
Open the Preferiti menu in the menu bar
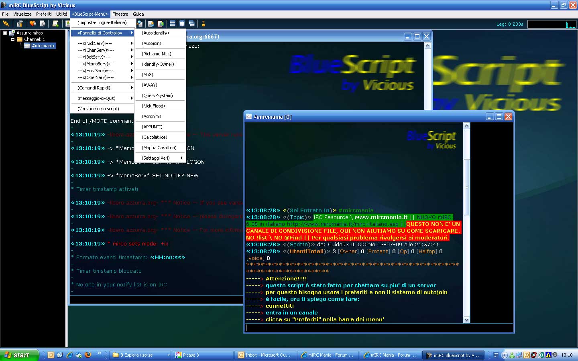(x=44, y=14)
